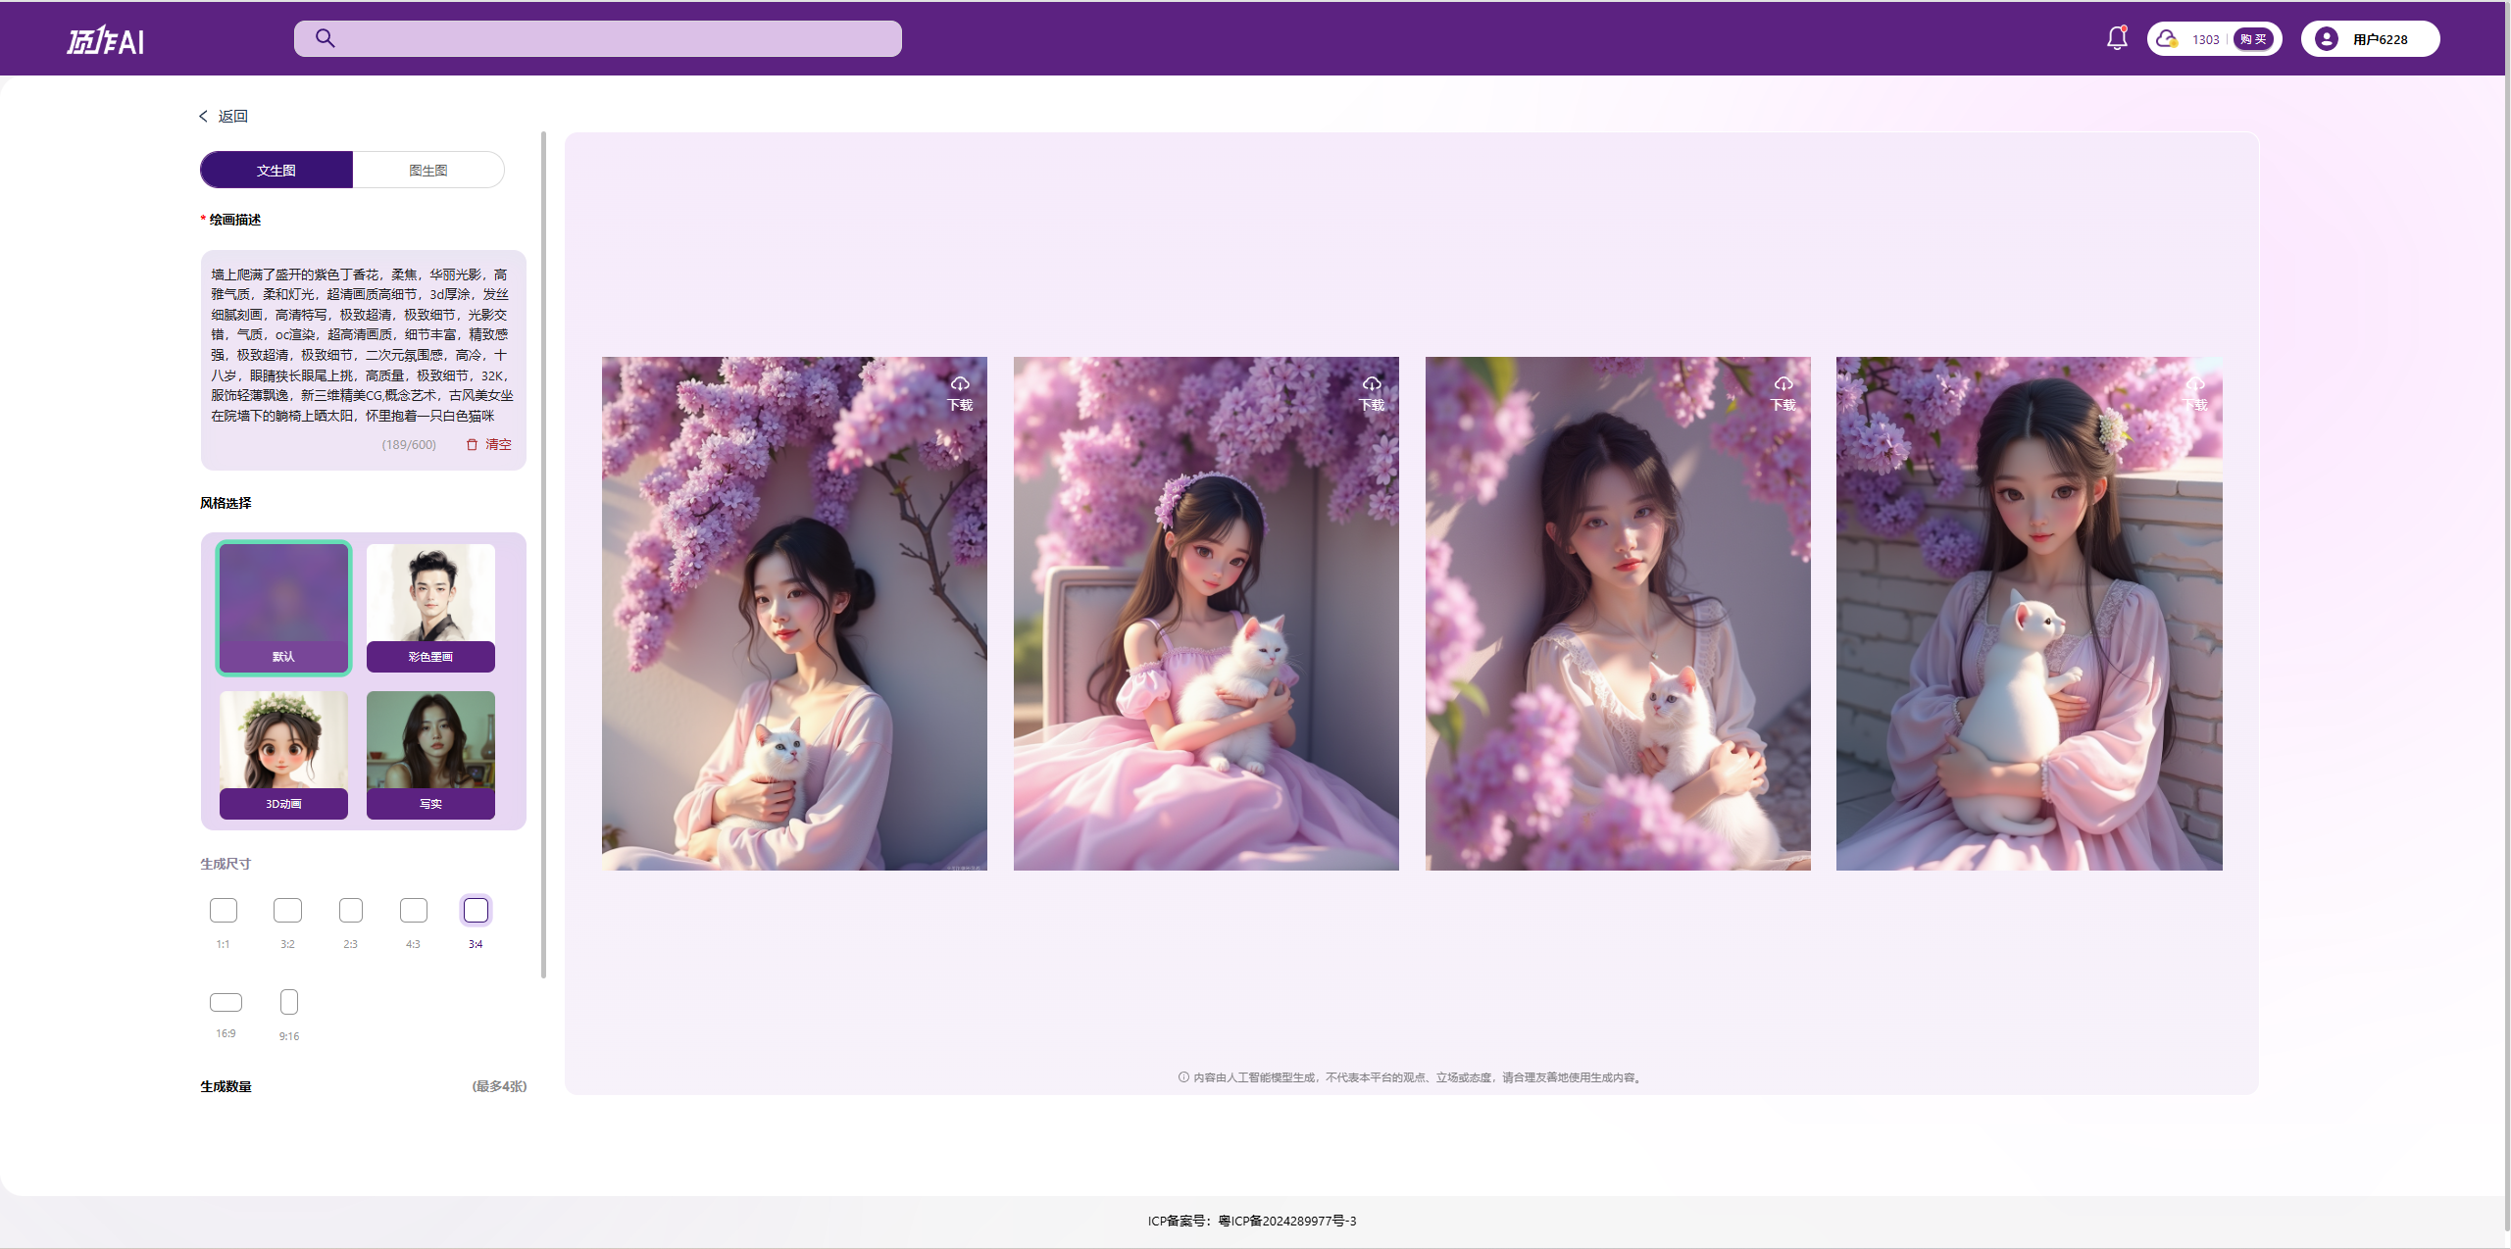Click the trash icon to clear description

(x=472, y=444)
